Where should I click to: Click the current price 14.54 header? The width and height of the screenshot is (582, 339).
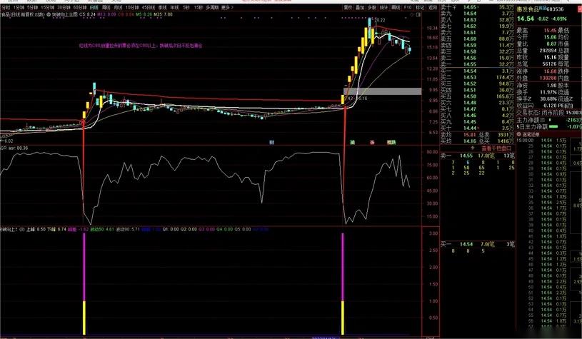(x=526, y=19)
